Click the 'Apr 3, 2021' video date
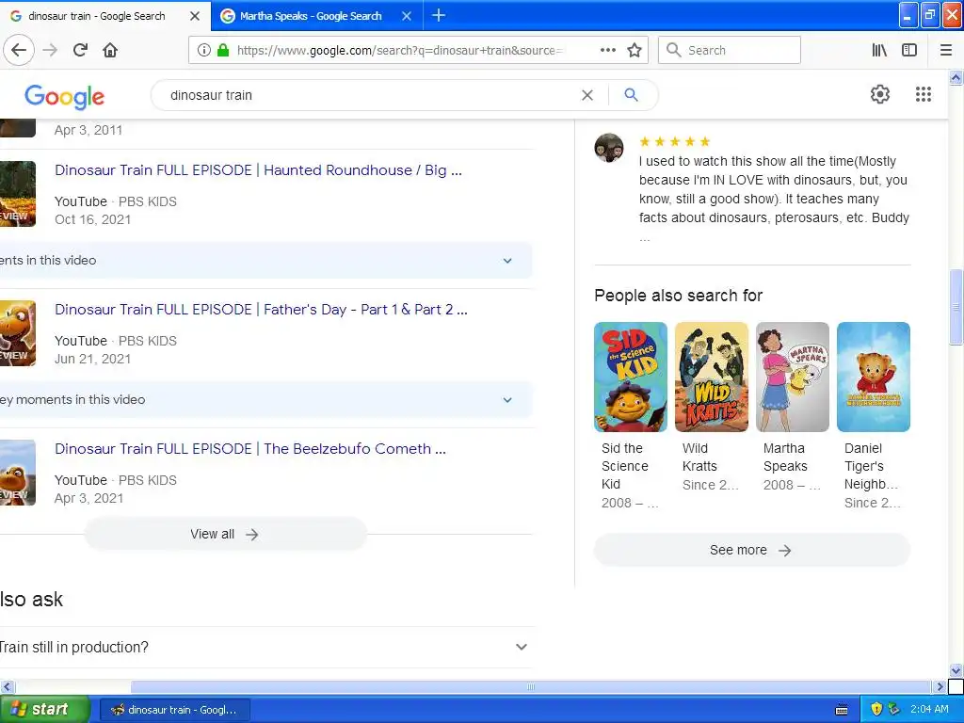964x723 pixels. [88, 499]
